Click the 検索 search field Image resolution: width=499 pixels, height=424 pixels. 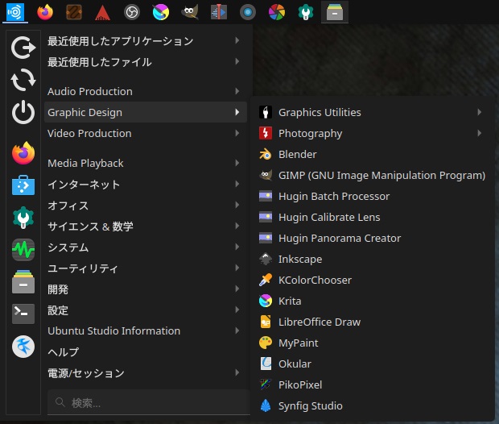pos(149,403)
